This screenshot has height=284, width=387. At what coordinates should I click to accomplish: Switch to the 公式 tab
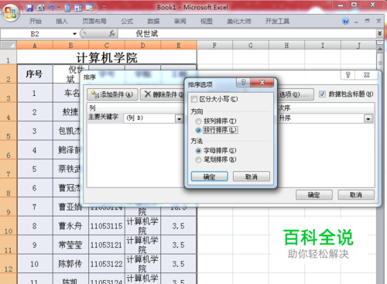(127, 22)
